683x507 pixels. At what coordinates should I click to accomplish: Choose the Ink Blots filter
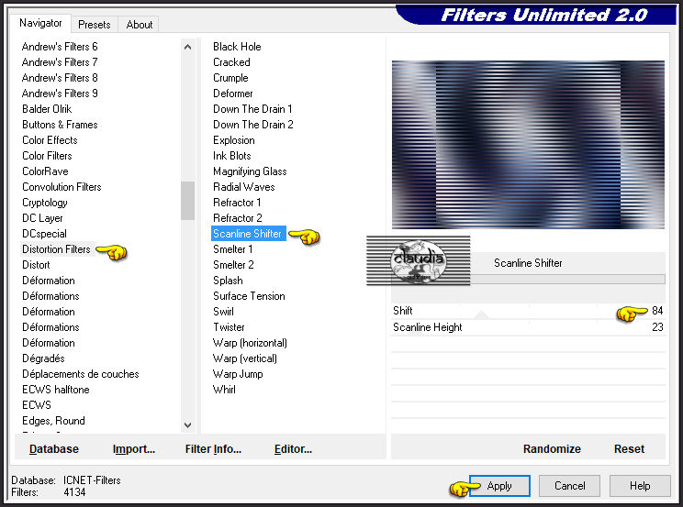click(231, 156)
